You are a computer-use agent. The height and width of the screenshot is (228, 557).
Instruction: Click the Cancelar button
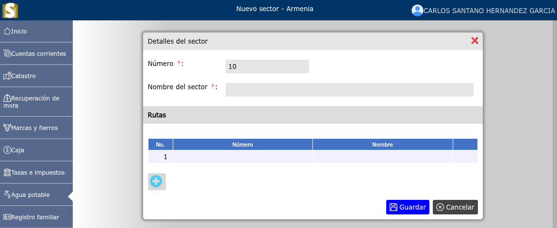coord(455,207)
